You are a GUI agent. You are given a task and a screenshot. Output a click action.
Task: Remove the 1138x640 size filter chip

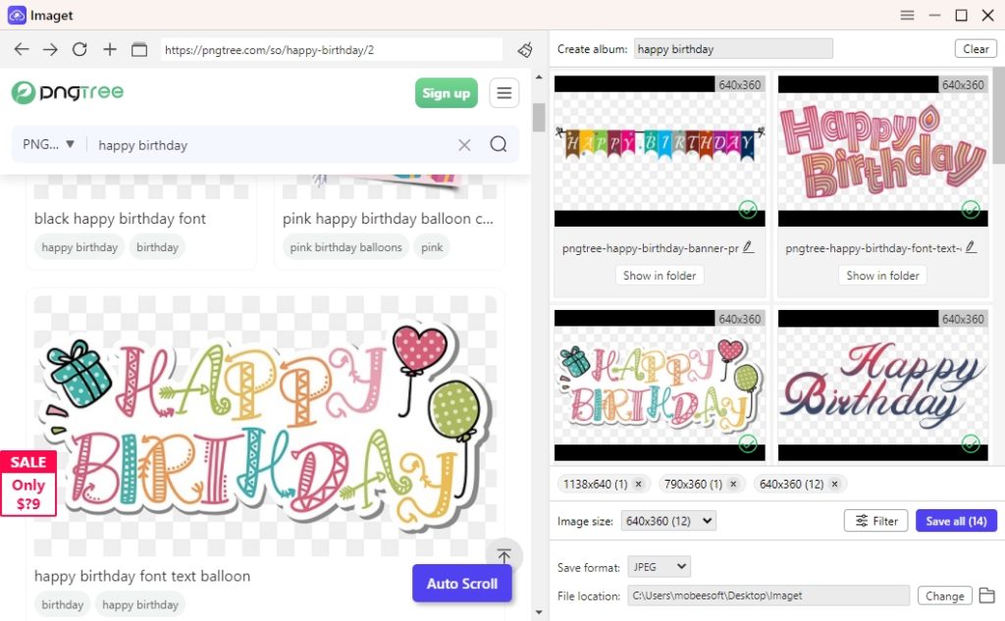pyautogui.click(x=639, y=484)
